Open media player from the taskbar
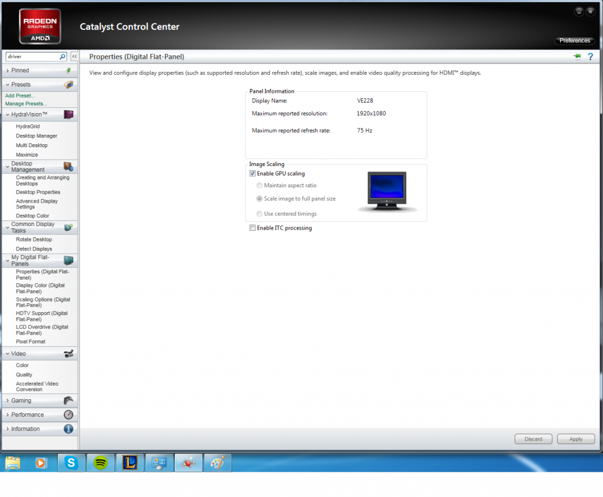Image resolution: width=603 pixels, height=497 pixels. (x=41, y=463)
